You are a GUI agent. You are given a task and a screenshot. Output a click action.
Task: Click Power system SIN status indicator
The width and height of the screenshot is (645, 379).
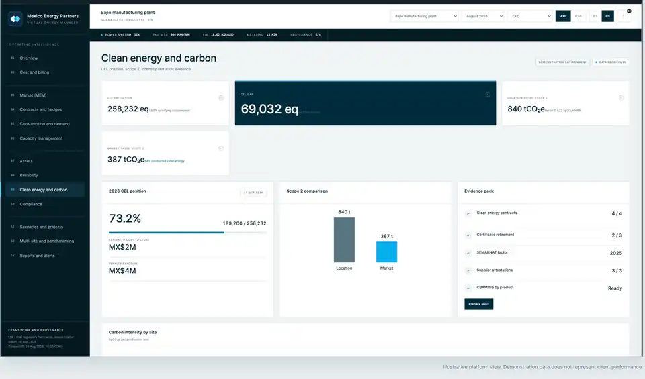(x=120, y=35)
